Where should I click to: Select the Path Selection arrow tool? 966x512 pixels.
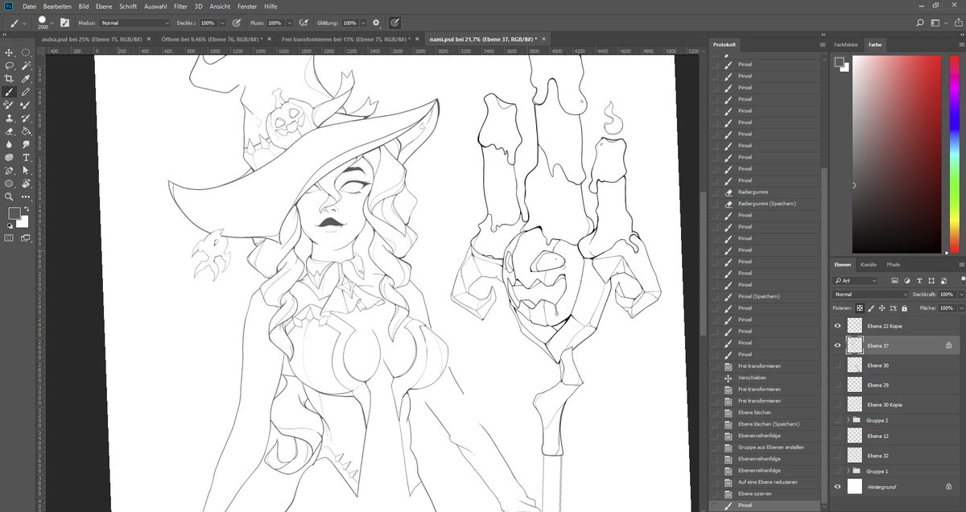pos(26,170)
